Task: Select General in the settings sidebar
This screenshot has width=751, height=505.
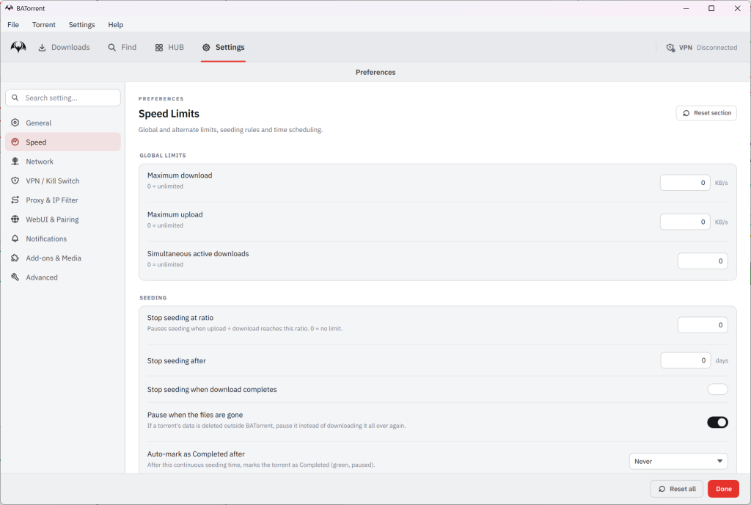Action: [x=63, y=123]
